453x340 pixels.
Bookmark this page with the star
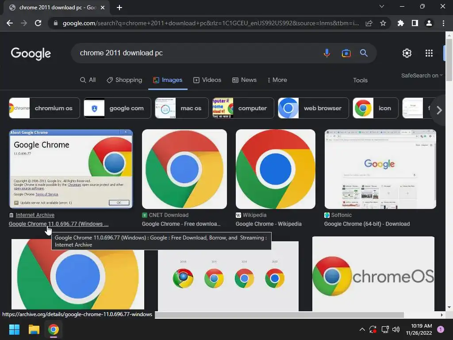(x=383, y=23)
